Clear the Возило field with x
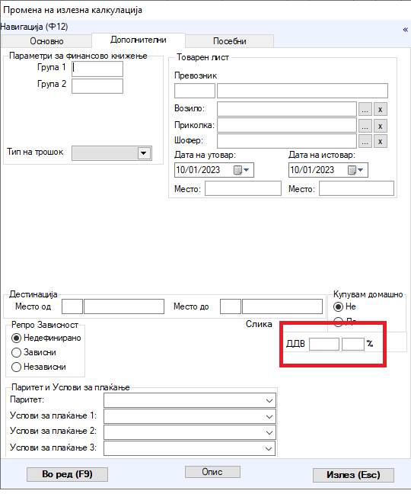 [381, 109]
